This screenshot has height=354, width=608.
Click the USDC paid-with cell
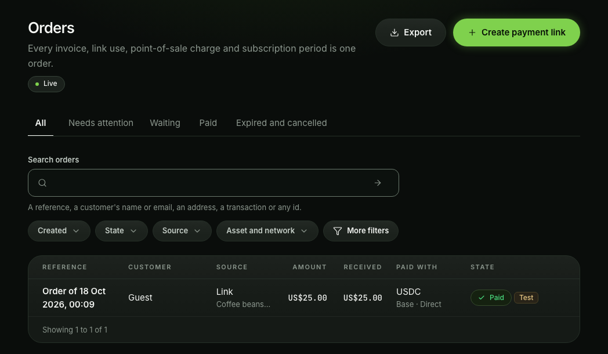coord(408,291)
